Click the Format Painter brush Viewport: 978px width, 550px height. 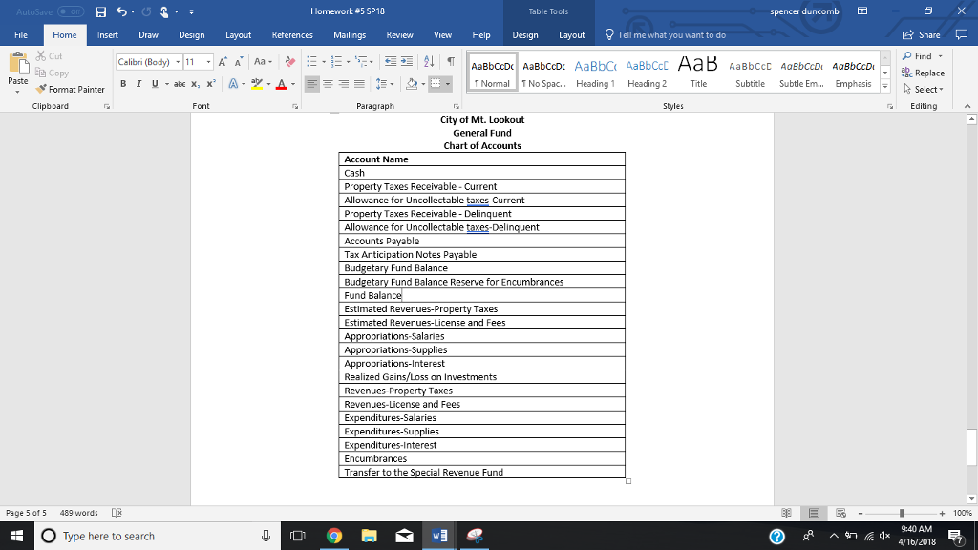point(72,89)
